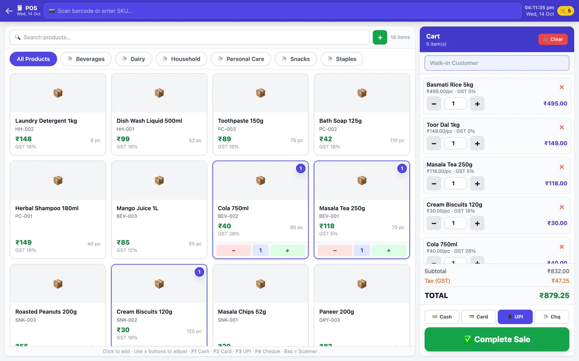Click the green plus add product button
The height and width of the screenshot is (361, 579).
point(380,37)
